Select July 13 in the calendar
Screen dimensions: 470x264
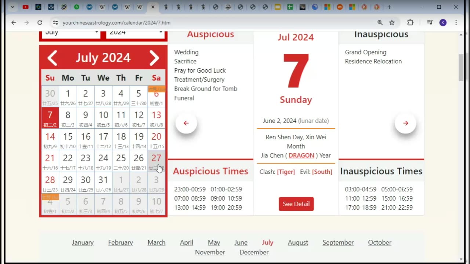click(156, 118)
